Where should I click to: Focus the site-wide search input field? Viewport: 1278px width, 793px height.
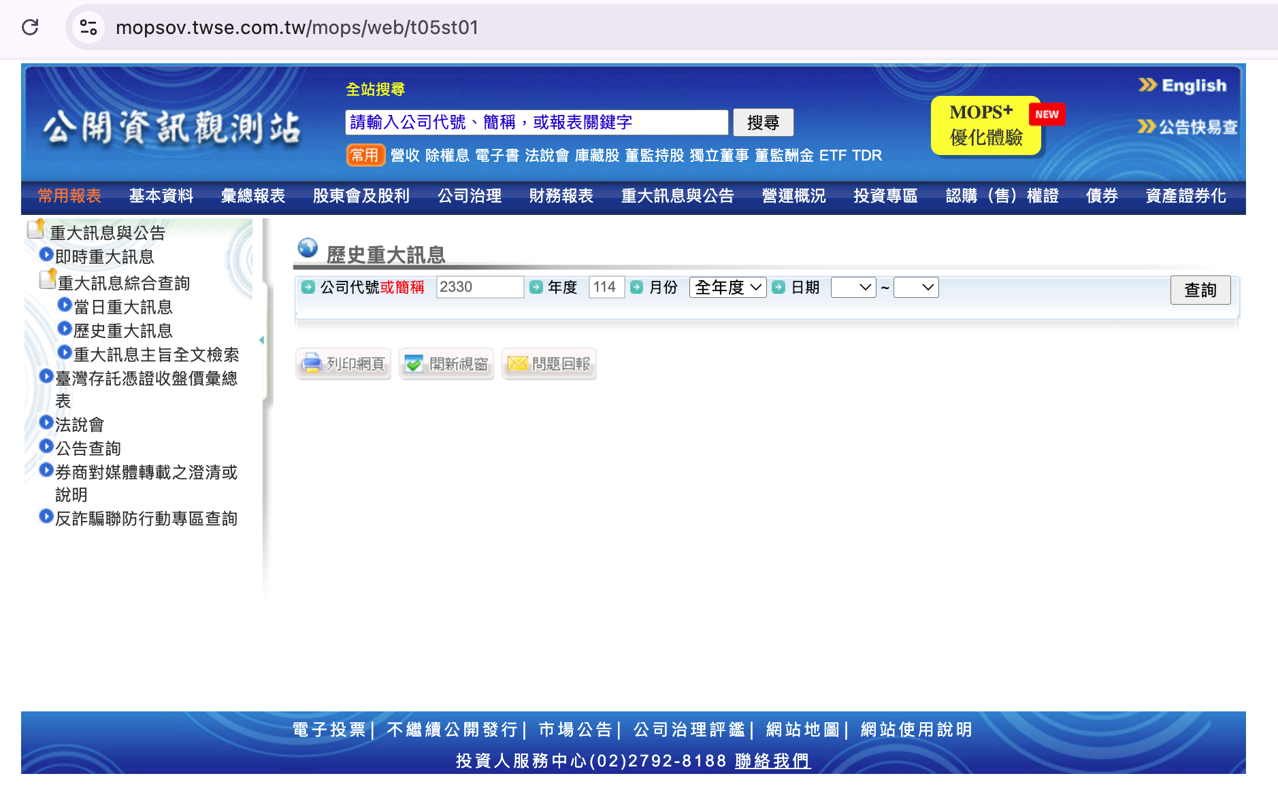click(x=537, y=122)
